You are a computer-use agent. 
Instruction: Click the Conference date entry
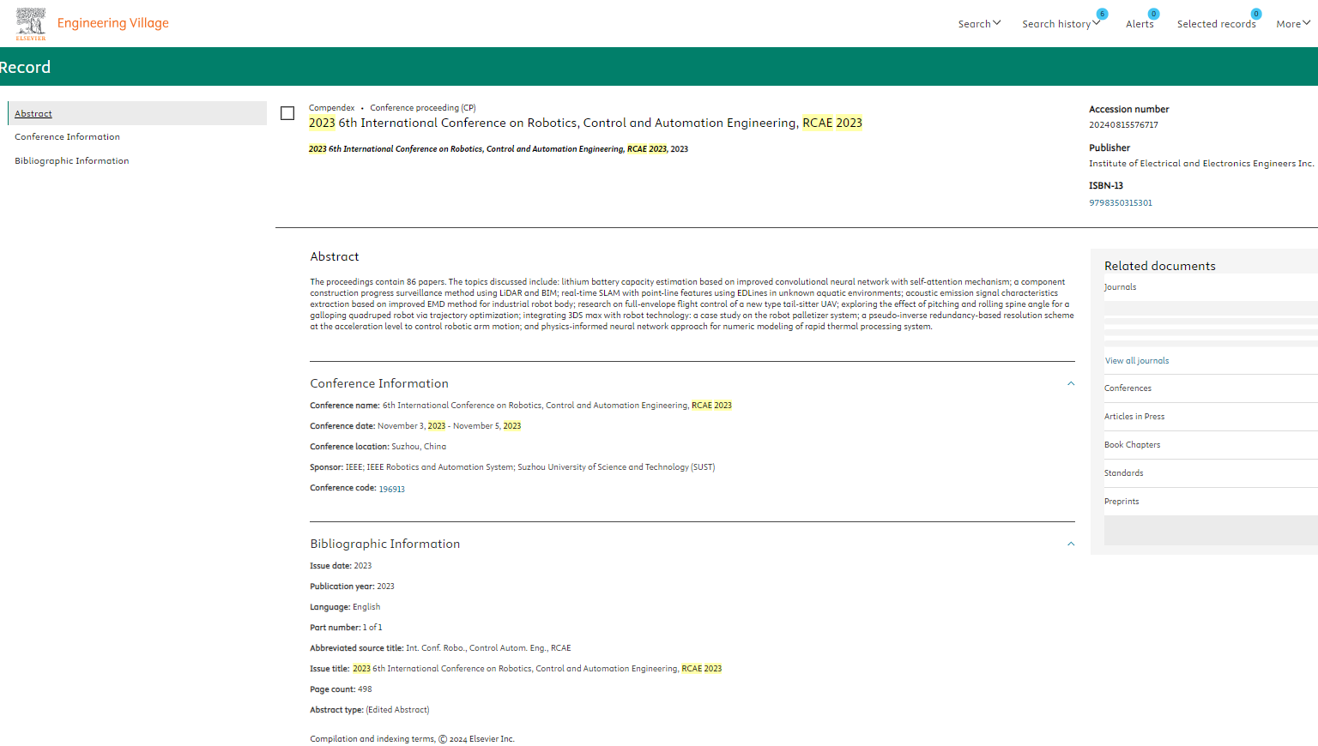pyautogui.click(x=415, y=426)
